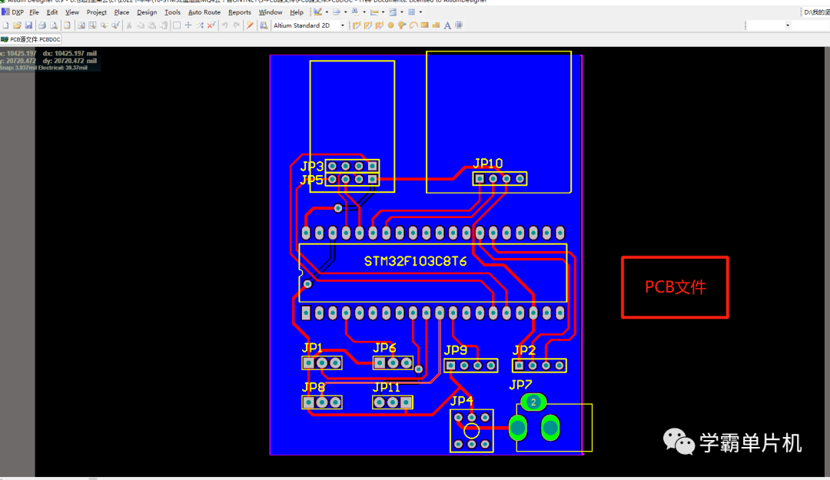The image size is (830, 480).
Task: Browse library binoculars icon
Action: 263,25
